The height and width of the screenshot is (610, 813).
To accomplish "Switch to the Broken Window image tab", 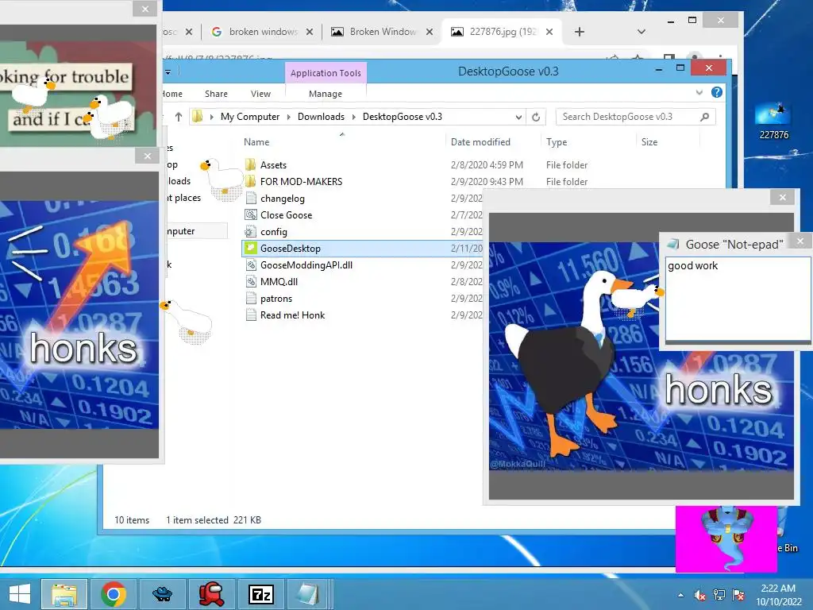I will 382,32.
